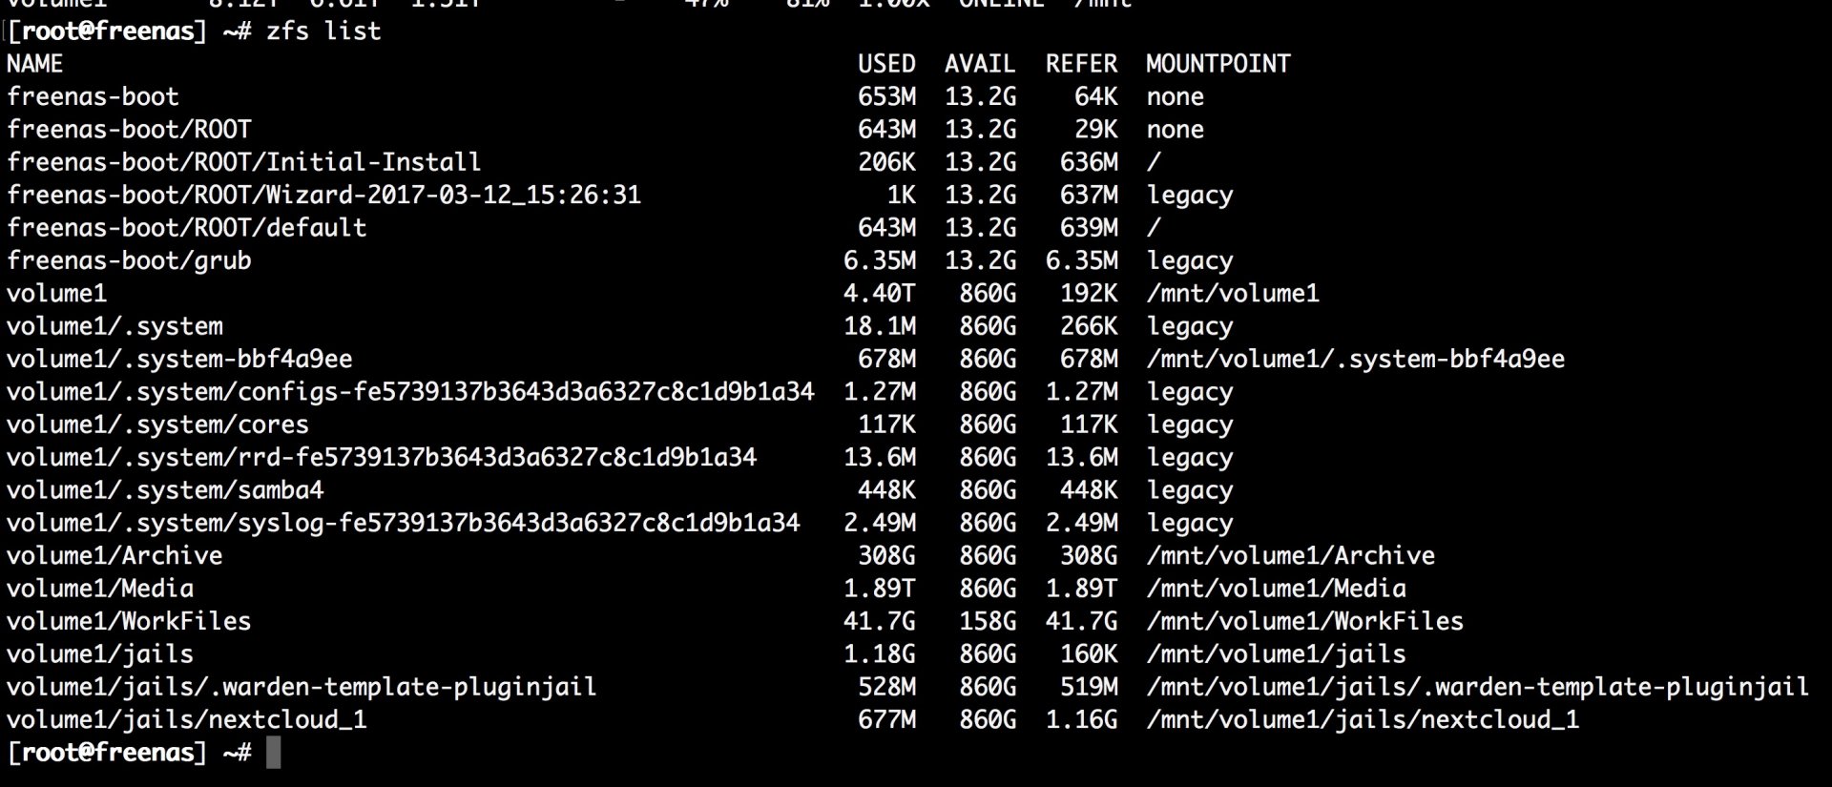Click the /mnt/volume1/.system-bbf4a9ee mountpoint path
The height and width of the screenshot is (787, 1832).
(x=1355, y=359)
